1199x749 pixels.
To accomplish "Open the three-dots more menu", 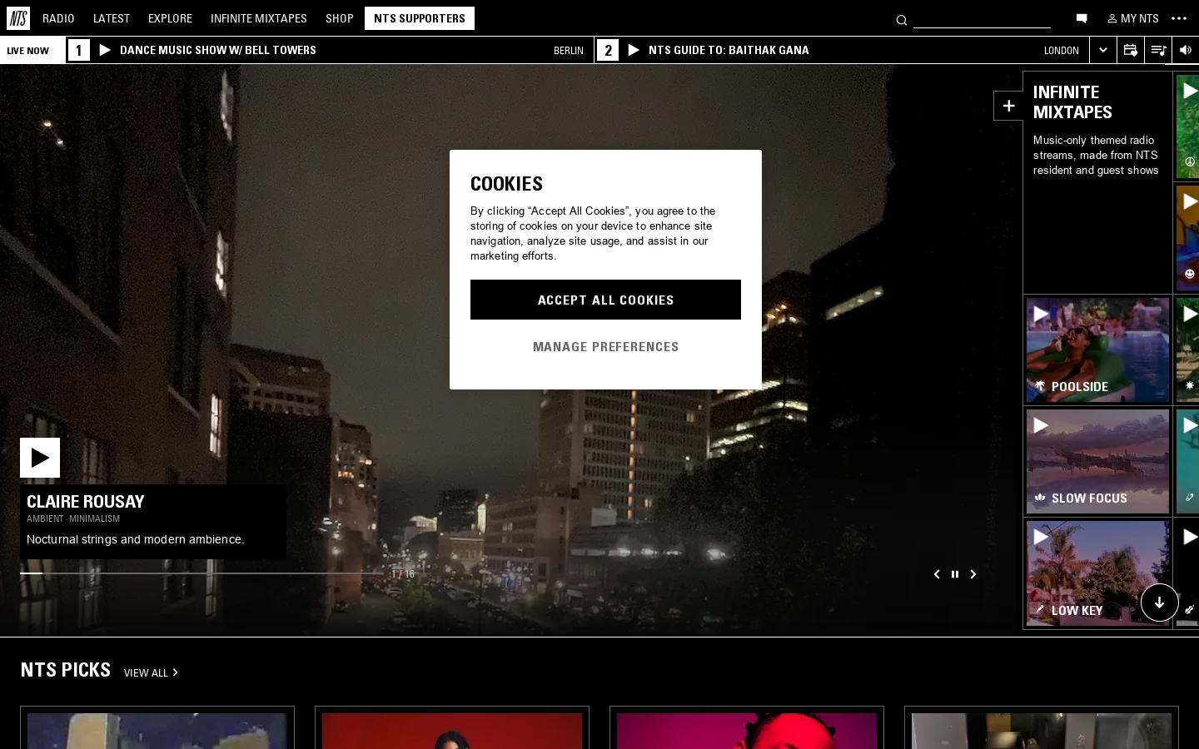I will point(1179,18).
